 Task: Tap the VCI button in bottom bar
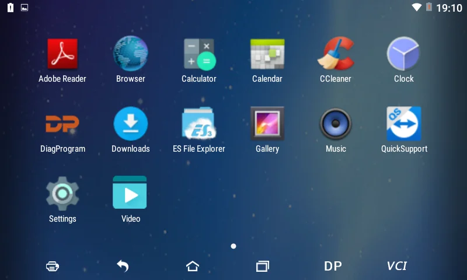pyautogui.click(x=397, y=266)
